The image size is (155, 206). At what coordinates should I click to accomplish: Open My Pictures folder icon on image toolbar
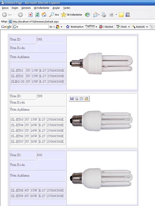(86, 99)
